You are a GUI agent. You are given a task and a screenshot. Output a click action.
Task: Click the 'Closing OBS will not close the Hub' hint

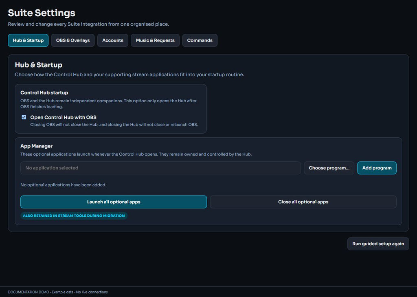[x=114, y=125]
